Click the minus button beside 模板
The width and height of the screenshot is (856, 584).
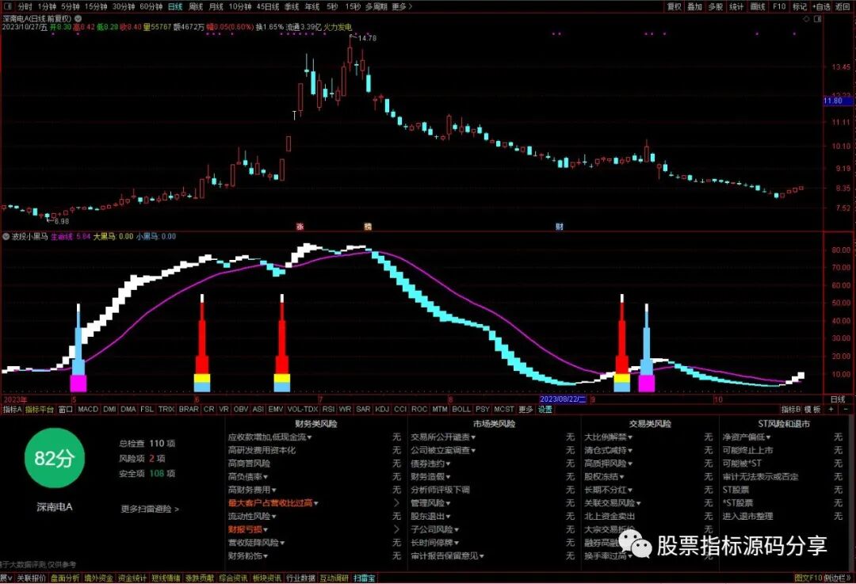846,409
